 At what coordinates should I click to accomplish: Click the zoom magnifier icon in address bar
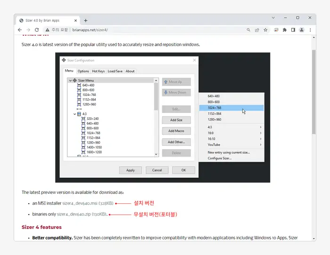[x=248, y=30]
